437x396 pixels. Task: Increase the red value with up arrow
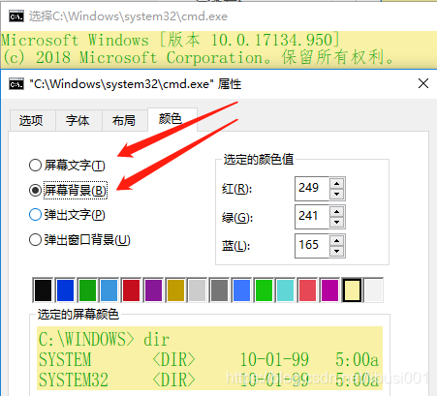tap(337, 184)
